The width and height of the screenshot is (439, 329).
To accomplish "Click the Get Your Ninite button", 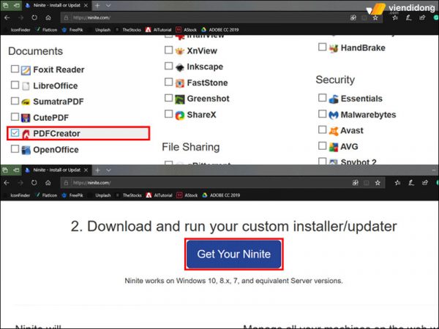I will [x=233, y=254].
